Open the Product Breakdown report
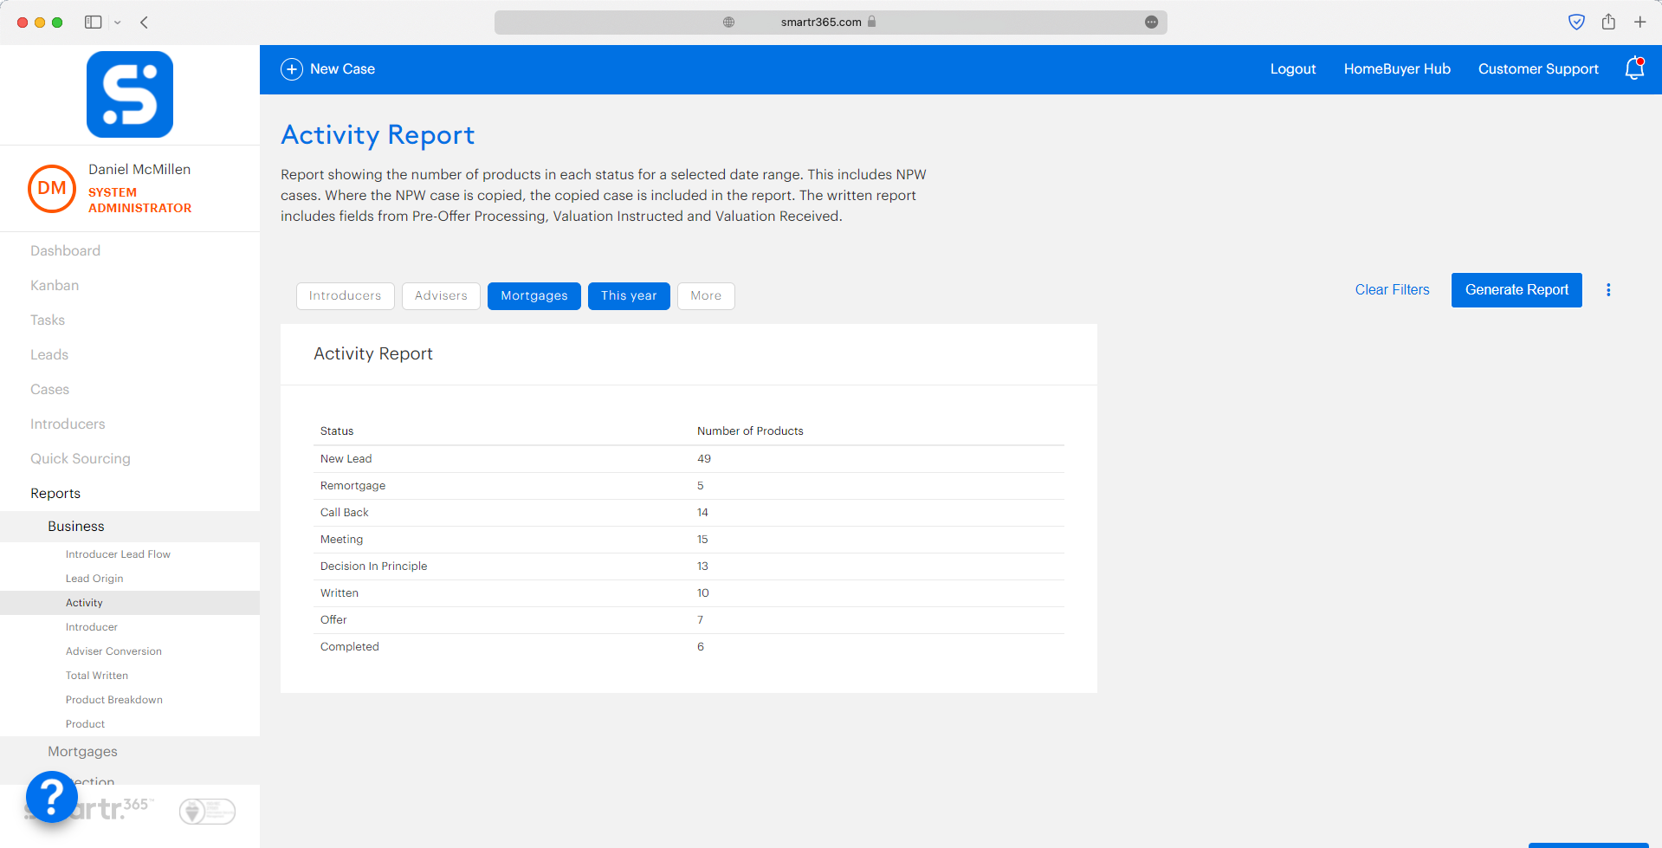Viewport: 1662px width, 848px height. coord(114,700)
